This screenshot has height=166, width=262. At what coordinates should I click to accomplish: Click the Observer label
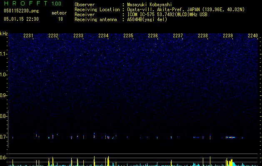click(x=85, y=5)
